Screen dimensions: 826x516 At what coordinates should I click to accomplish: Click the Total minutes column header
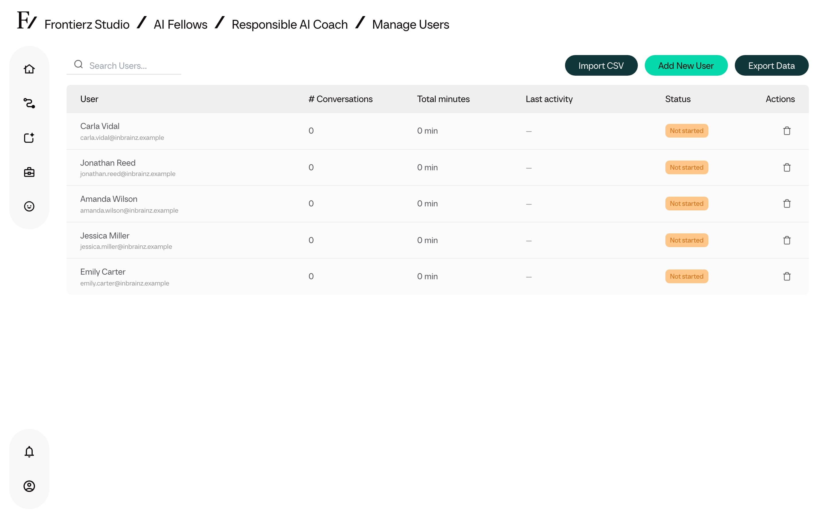point(443,99)
